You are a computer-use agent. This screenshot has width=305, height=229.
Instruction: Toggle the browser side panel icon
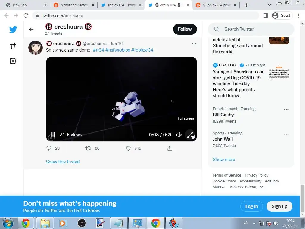pos(266,16)
